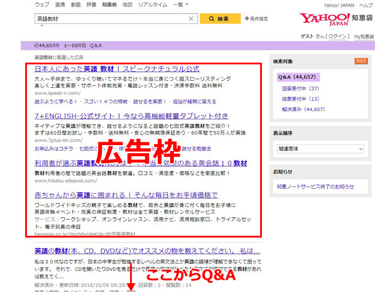Open 条件指定 advanced search options

click(x=256, y=19)
